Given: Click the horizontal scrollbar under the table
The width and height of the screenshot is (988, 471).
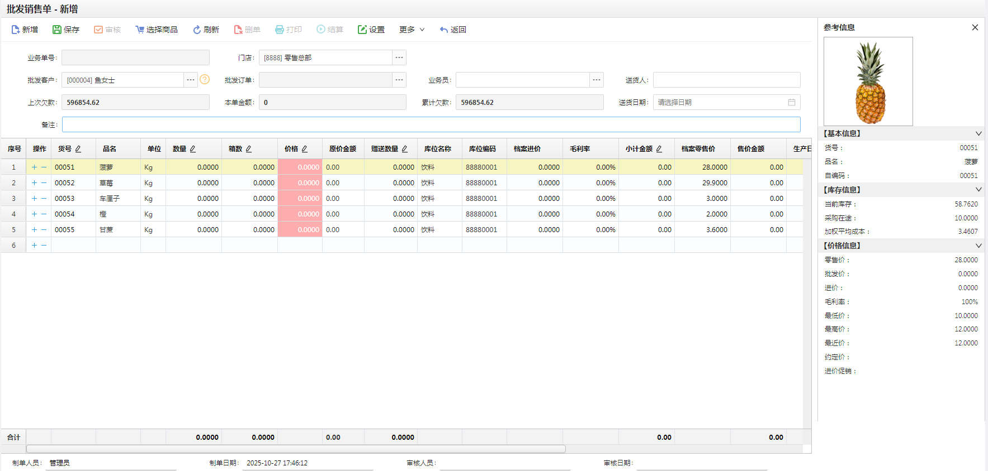Looking at the screenshot, I should click(x=296, y=449).
